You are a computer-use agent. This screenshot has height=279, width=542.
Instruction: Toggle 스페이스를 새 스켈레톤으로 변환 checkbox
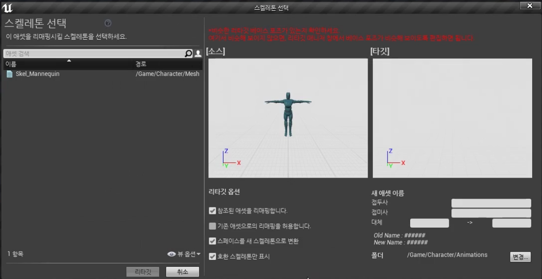click(x=212, y=241)
